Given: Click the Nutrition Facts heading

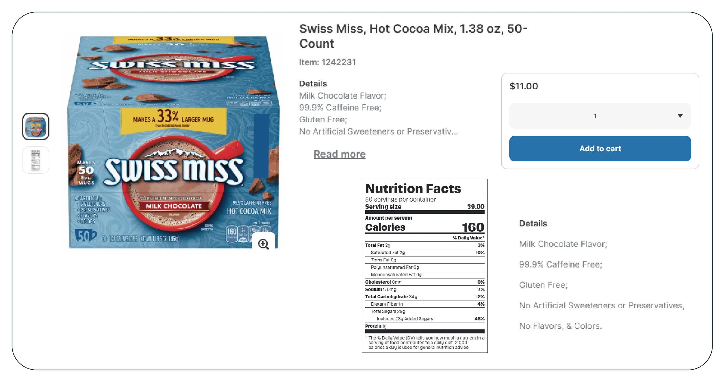Looking at the screenshot, I should click(x=413, y=189).
